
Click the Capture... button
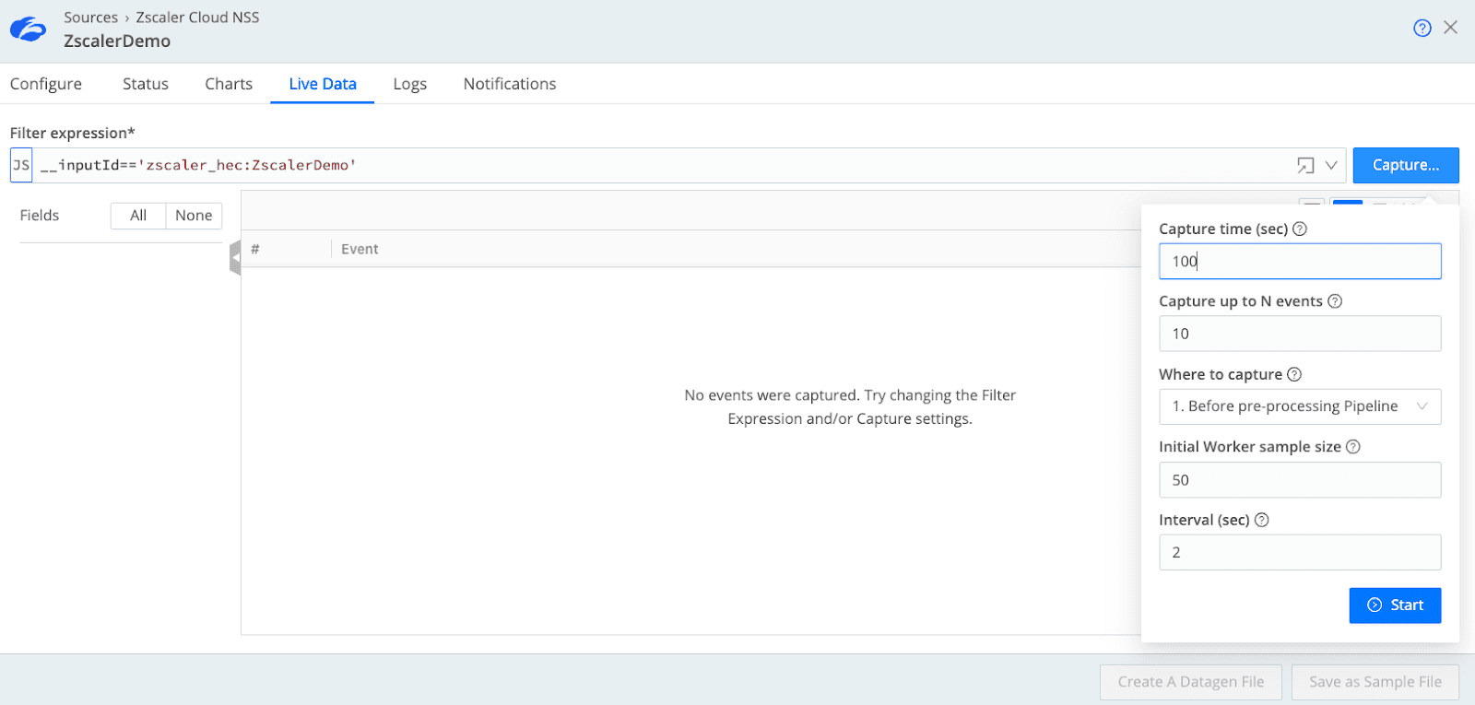(1405, 165)
